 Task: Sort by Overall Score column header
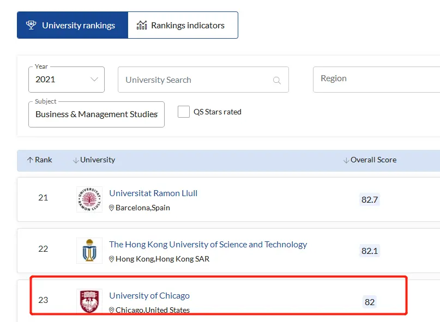pos(370,160)
